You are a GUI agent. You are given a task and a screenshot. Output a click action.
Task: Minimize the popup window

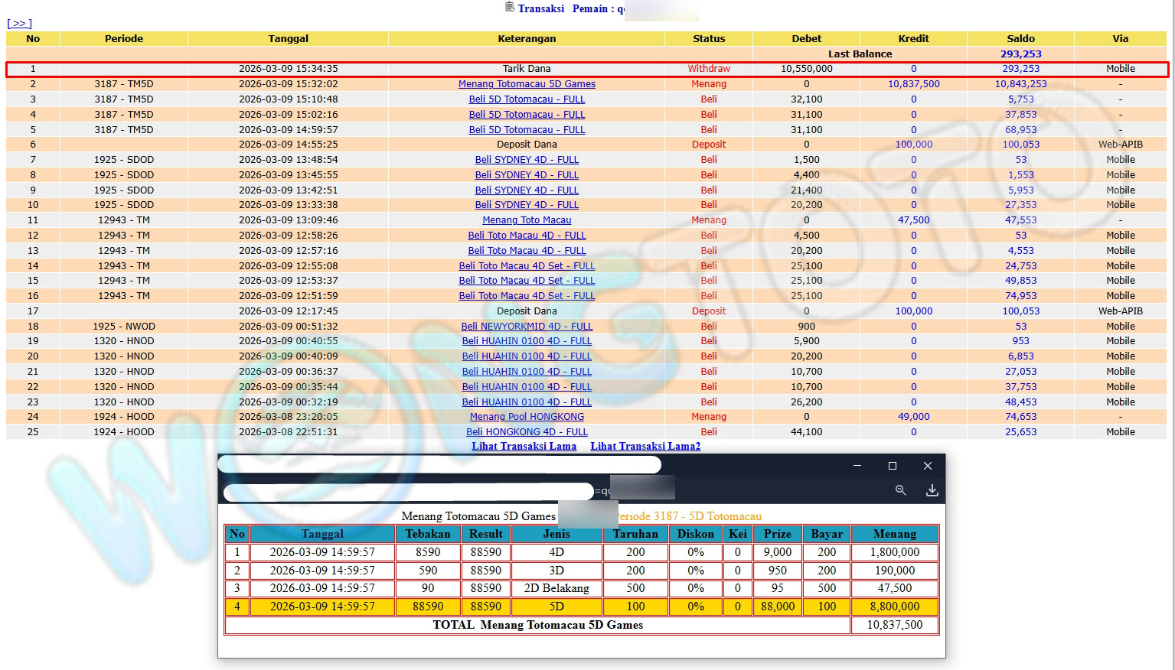[x=857, y=466]
